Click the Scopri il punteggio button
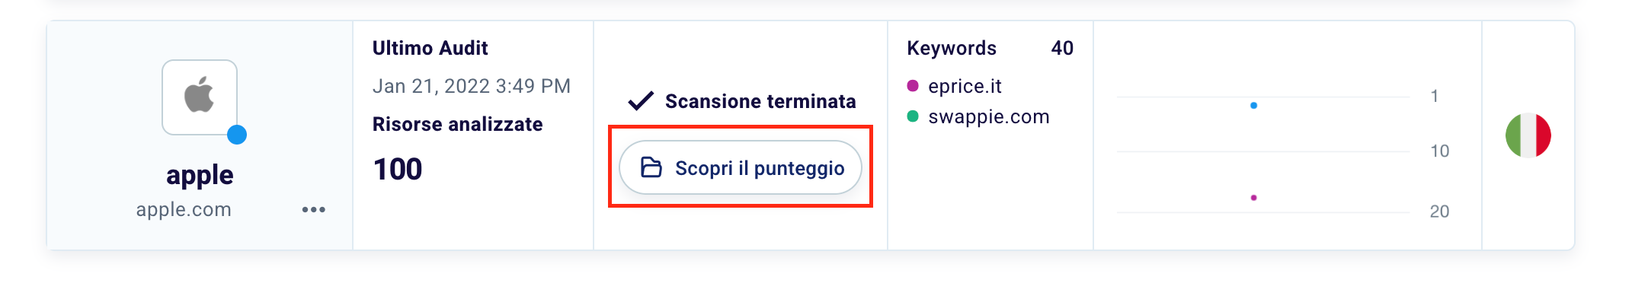 [x=741, y=167]
